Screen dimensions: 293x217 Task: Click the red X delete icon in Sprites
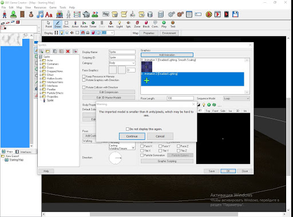click(68, 51)
